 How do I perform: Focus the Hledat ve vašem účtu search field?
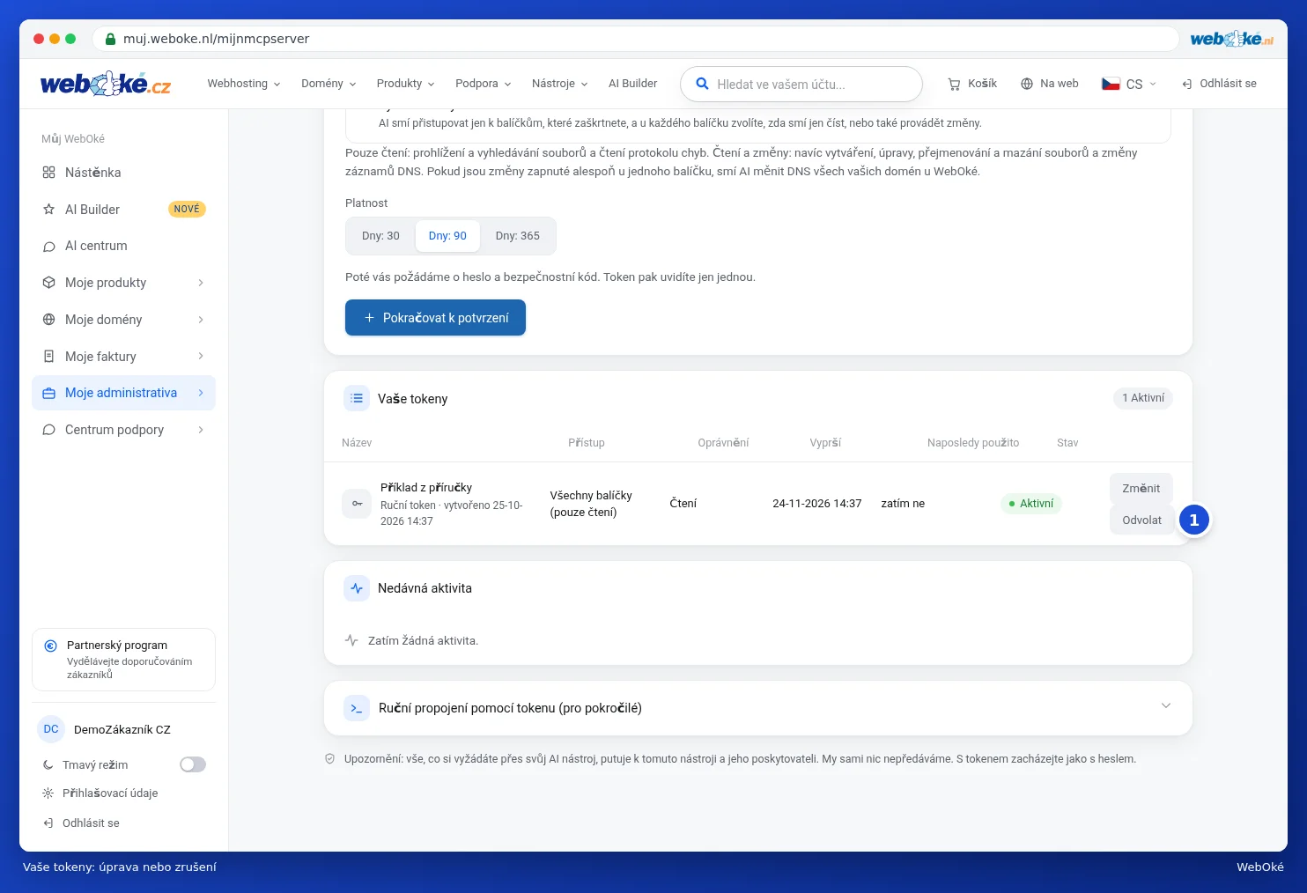click(x=801, y=84)
